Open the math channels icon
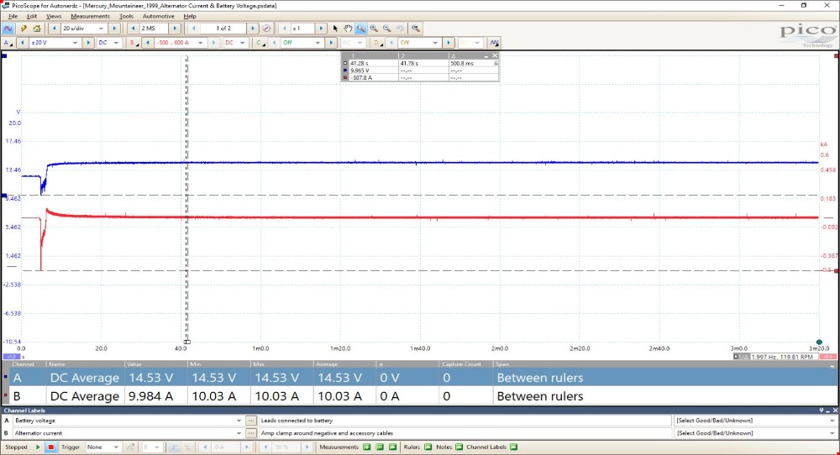This screenshot has height=455, width=840. (x=495, y=42)
